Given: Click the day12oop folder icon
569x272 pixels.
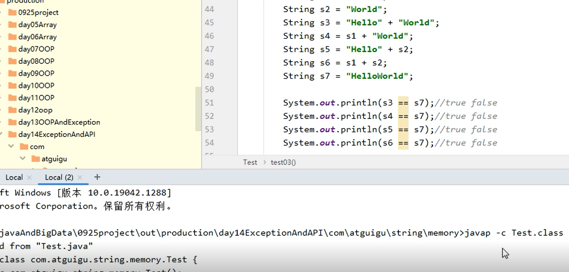Looking at the screenshot, I should coord(13,110).
